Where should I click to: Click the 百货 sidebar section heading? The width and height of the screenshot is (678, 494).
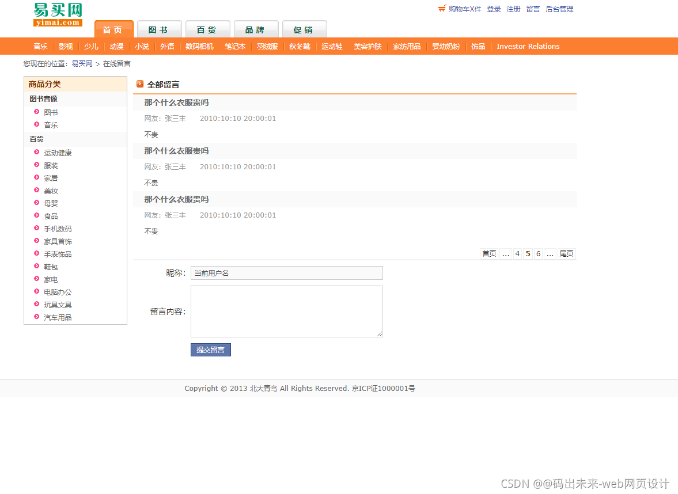[x=36, y=139]
